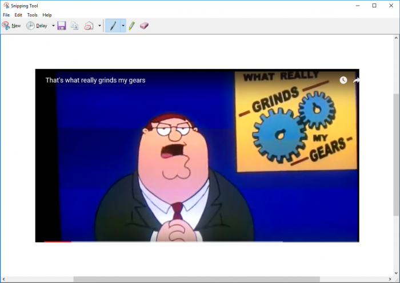Click the New snip button
Viewport: 400px width, 283px height.
point(11,26)
